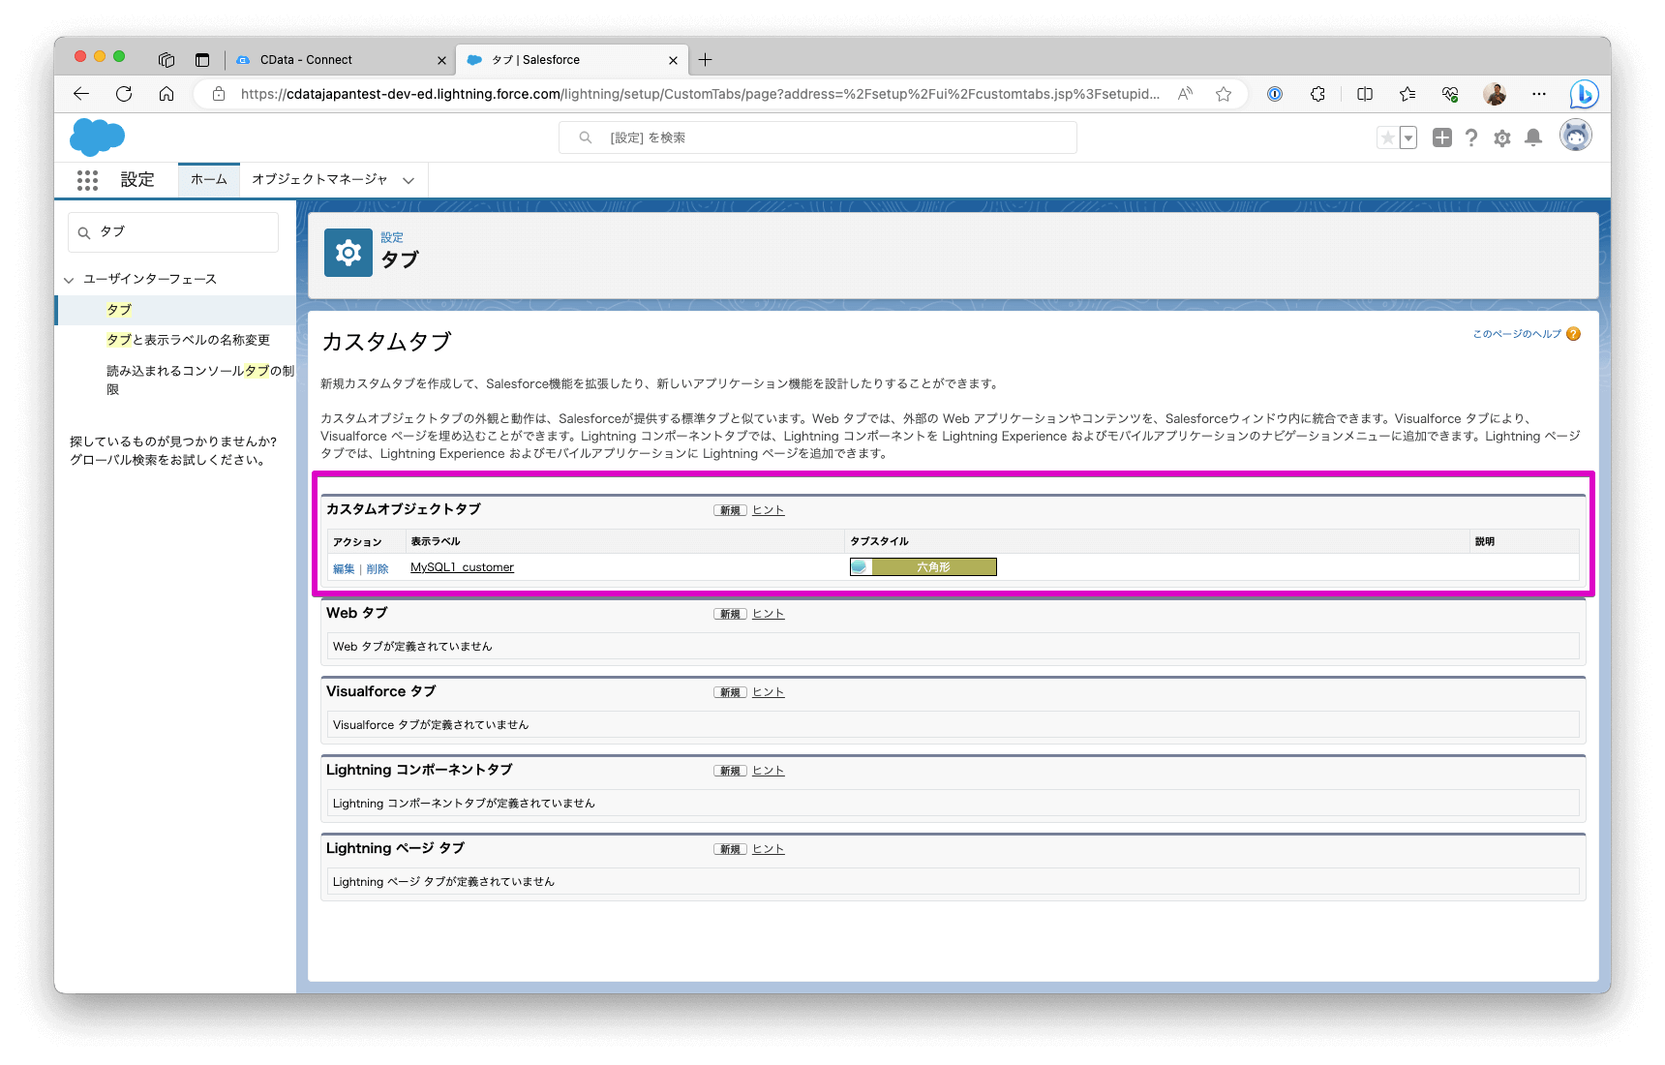Open the 1Password extension icon
Screen dimensions: 1665x1065
(x=1275, y=94)
